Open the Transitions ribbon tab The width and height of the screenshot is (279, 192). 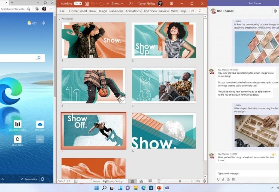pos(116,11)
